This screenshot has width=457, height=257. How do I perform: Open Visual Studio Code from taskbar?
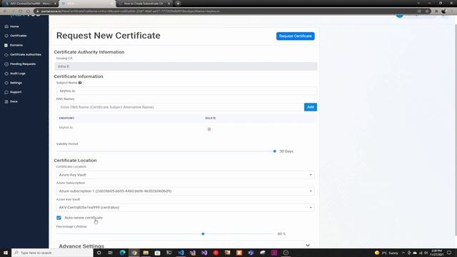click(181, 253)
